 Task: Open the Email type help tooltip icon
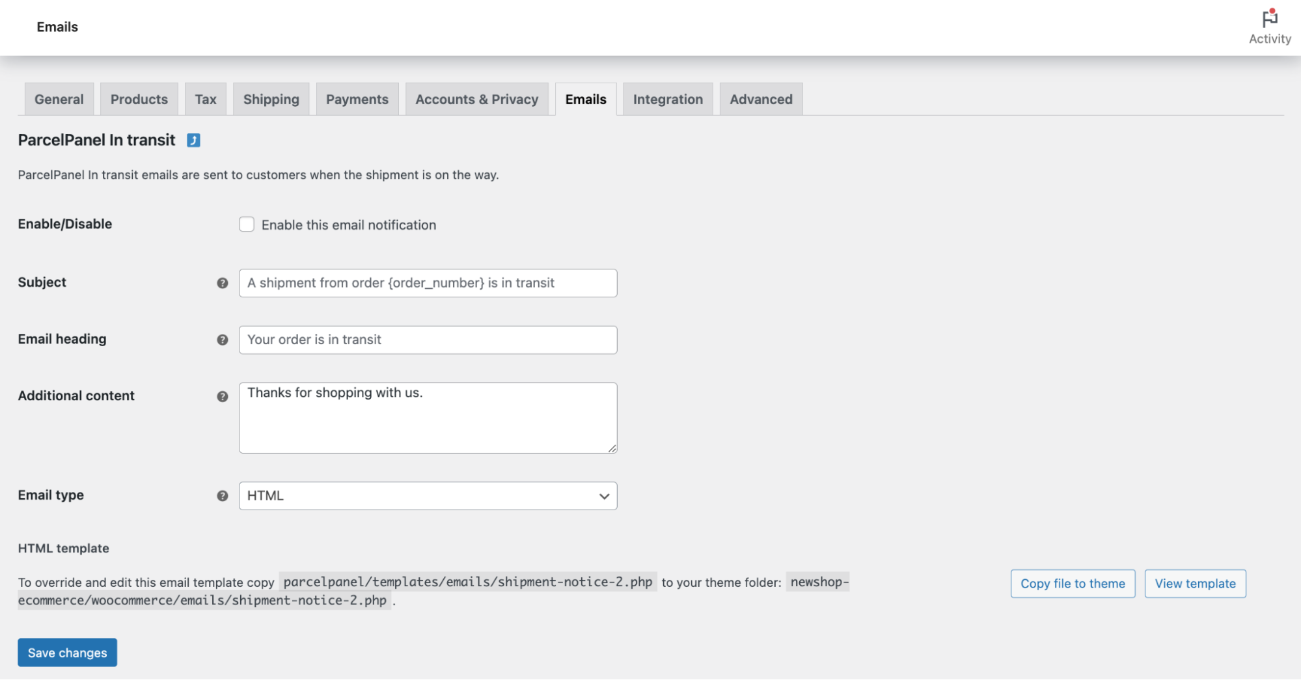pos(223,496)
